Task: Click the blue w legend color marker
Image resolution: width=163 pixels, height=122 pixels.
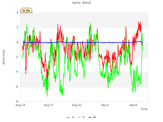Action: 90,117
